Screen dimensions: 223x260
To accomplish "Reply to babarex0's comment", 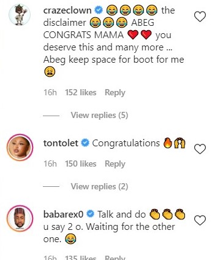I will 115,258.
